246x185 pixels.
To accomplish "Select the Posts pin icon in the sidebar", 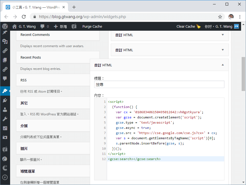I will [x=5, y=32].
